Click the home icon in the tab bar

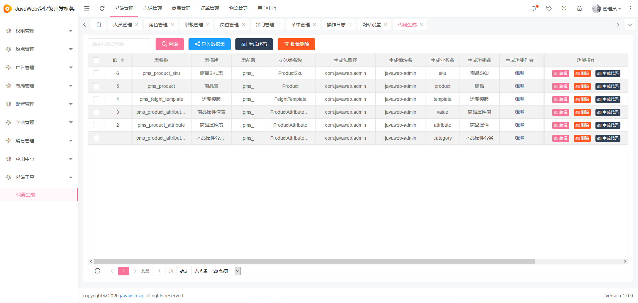(x=98, y=24)
